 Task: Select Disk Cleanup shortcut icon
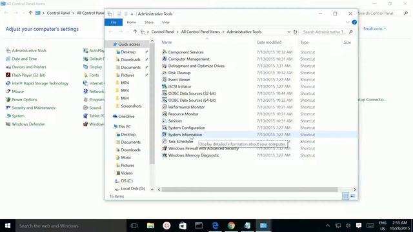[x=165, y=73]
